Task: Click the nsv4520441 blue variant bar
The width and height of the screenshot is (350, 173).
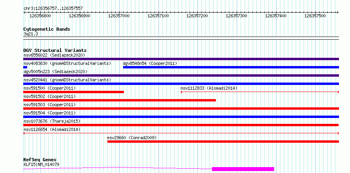Action: [x=181, y=84]
